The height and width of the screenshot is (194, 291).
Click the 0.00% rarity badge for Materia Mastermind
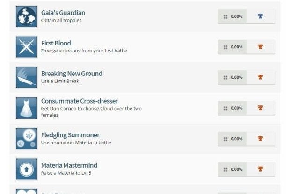tap(233, 169)
